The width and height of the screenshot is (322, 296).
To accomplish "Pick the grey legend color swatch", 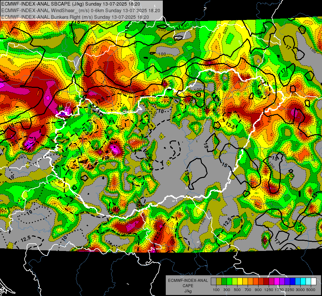I will 213,282.
